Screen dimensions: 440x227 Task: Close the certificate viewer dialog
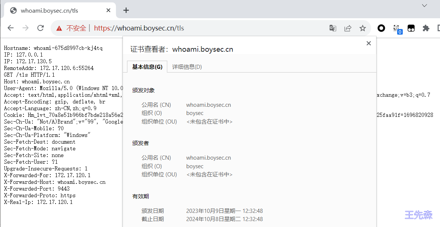click(x=368, y=43)
